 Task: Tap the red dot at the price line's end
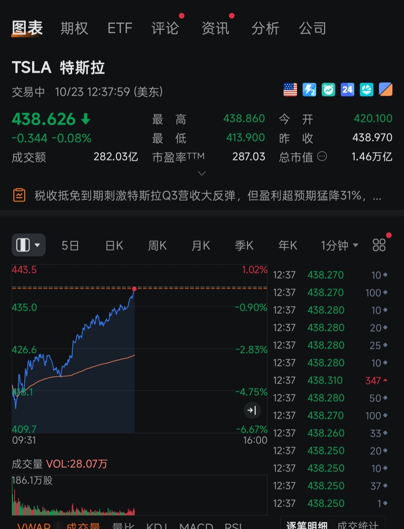[134, 289]
